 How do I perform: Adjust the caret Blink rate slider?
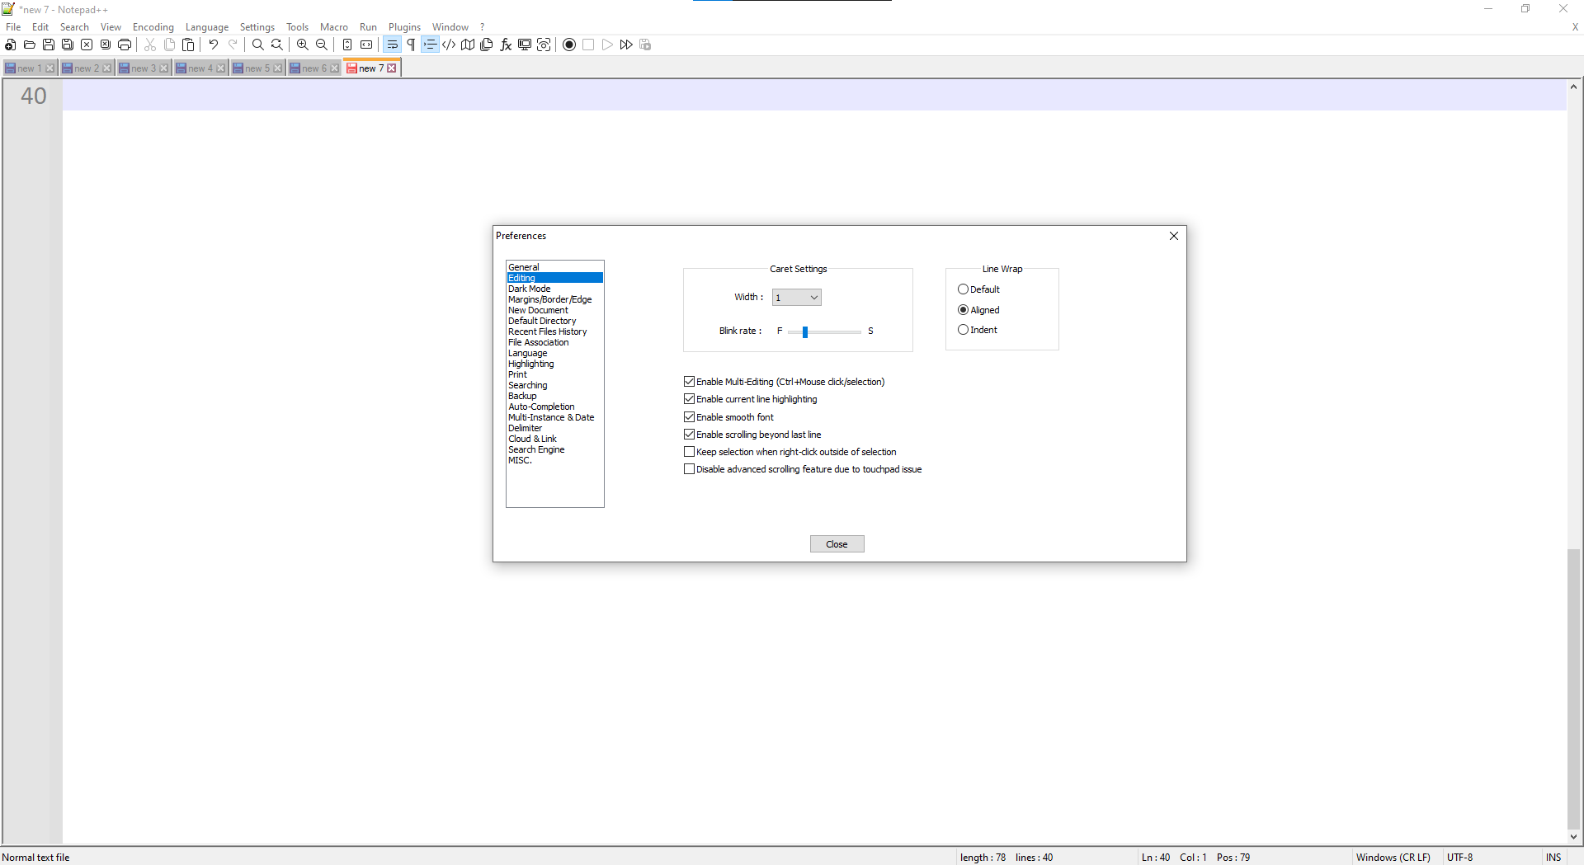(x=804, y=331)
